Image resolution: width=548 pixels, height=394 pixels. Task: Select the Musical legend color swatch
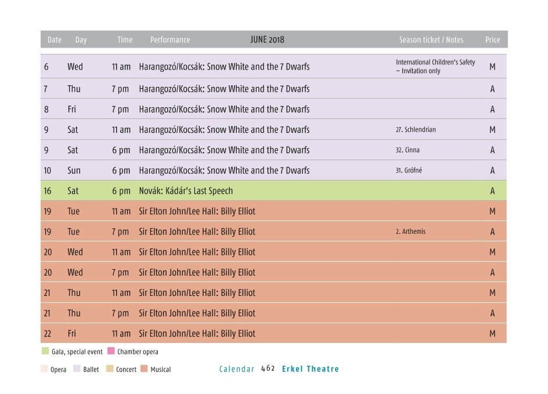click(x=144, y=369)
